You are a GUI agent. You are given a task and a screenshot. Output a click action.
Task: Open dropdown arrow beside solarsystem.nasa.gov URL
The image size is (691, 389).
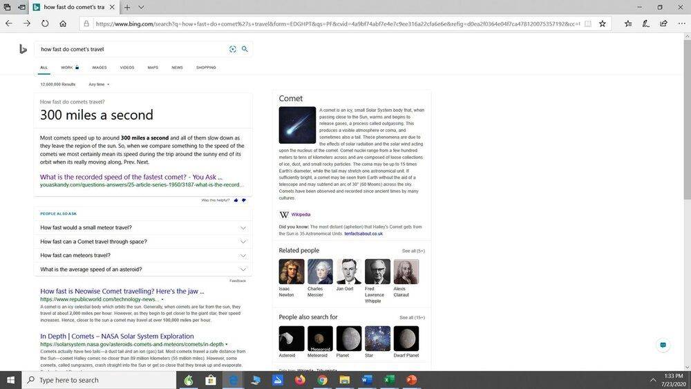tap(227, 345)
